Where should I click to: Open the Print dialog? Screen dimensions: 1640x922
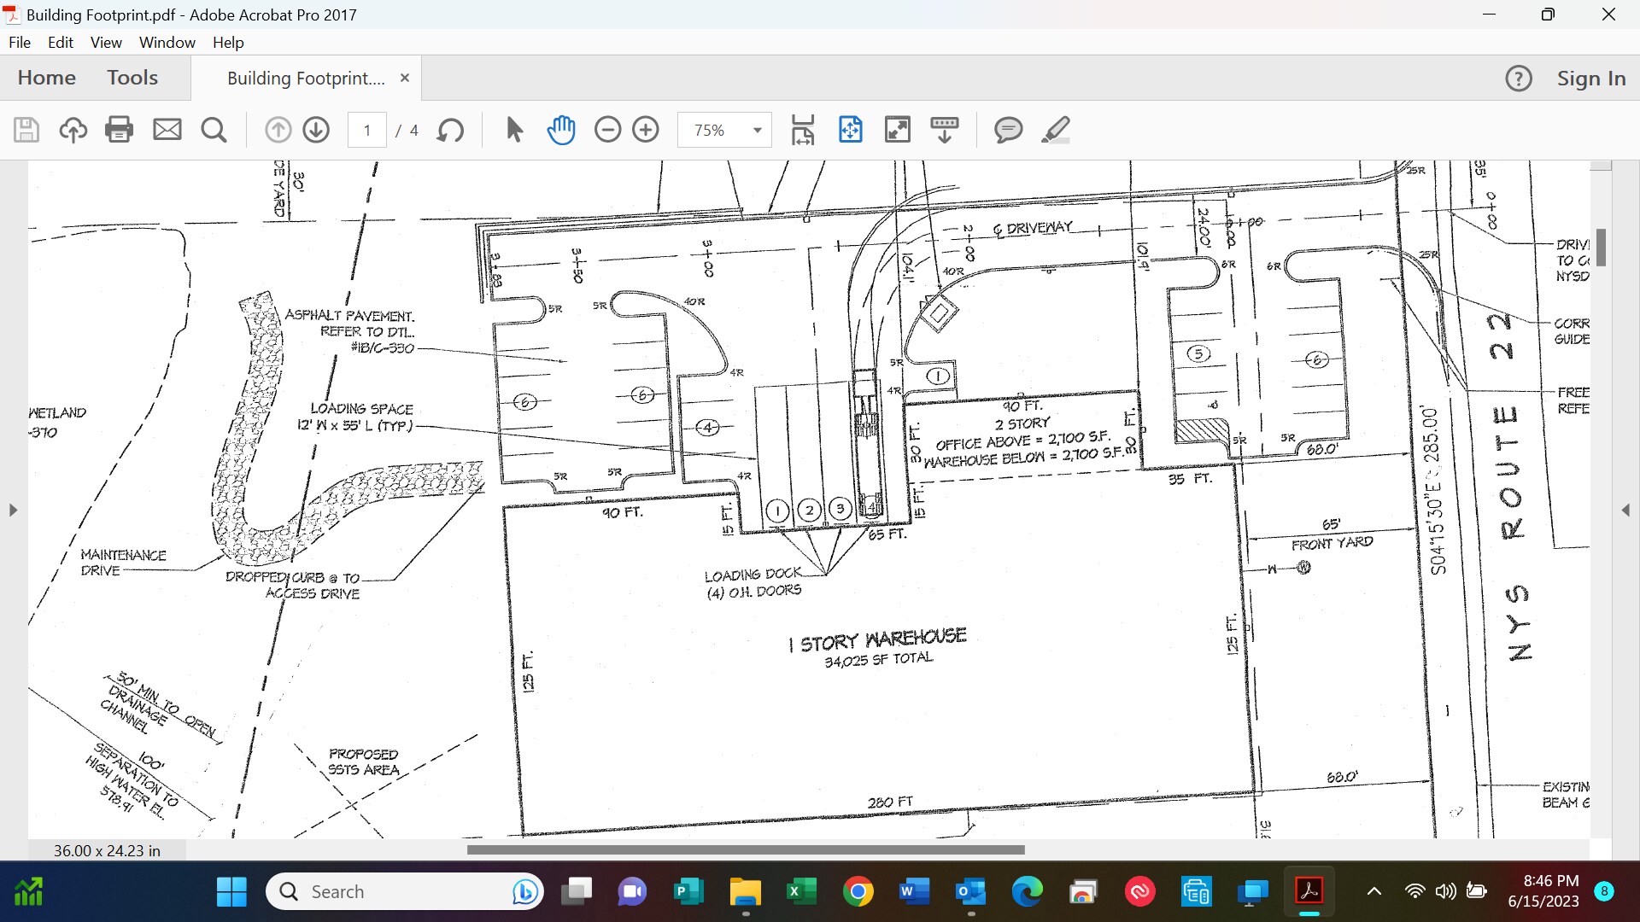click(x=119, y=130)
